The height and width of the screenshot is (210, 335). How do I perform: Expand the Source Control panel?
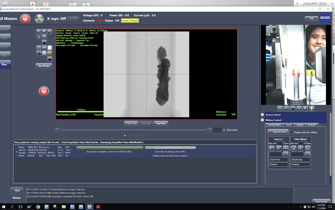tap(262, 115)
